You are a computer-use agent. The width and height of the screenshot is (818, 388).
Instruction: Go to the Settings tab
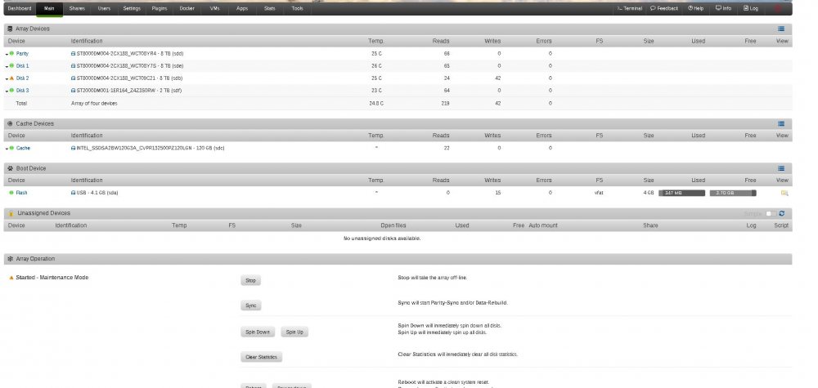(x=132, y=8)
